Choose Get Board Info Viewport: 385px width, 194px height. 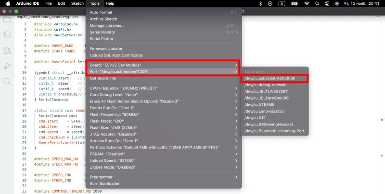[164, 78]
